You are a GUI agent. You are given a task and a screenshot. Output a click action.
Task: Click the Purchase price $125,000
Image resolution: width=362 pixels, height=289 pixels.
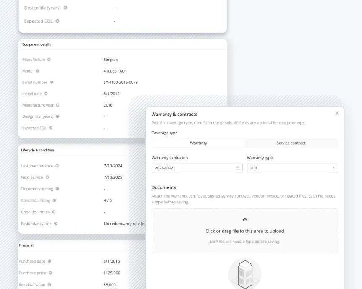click(x=112, y=273)
